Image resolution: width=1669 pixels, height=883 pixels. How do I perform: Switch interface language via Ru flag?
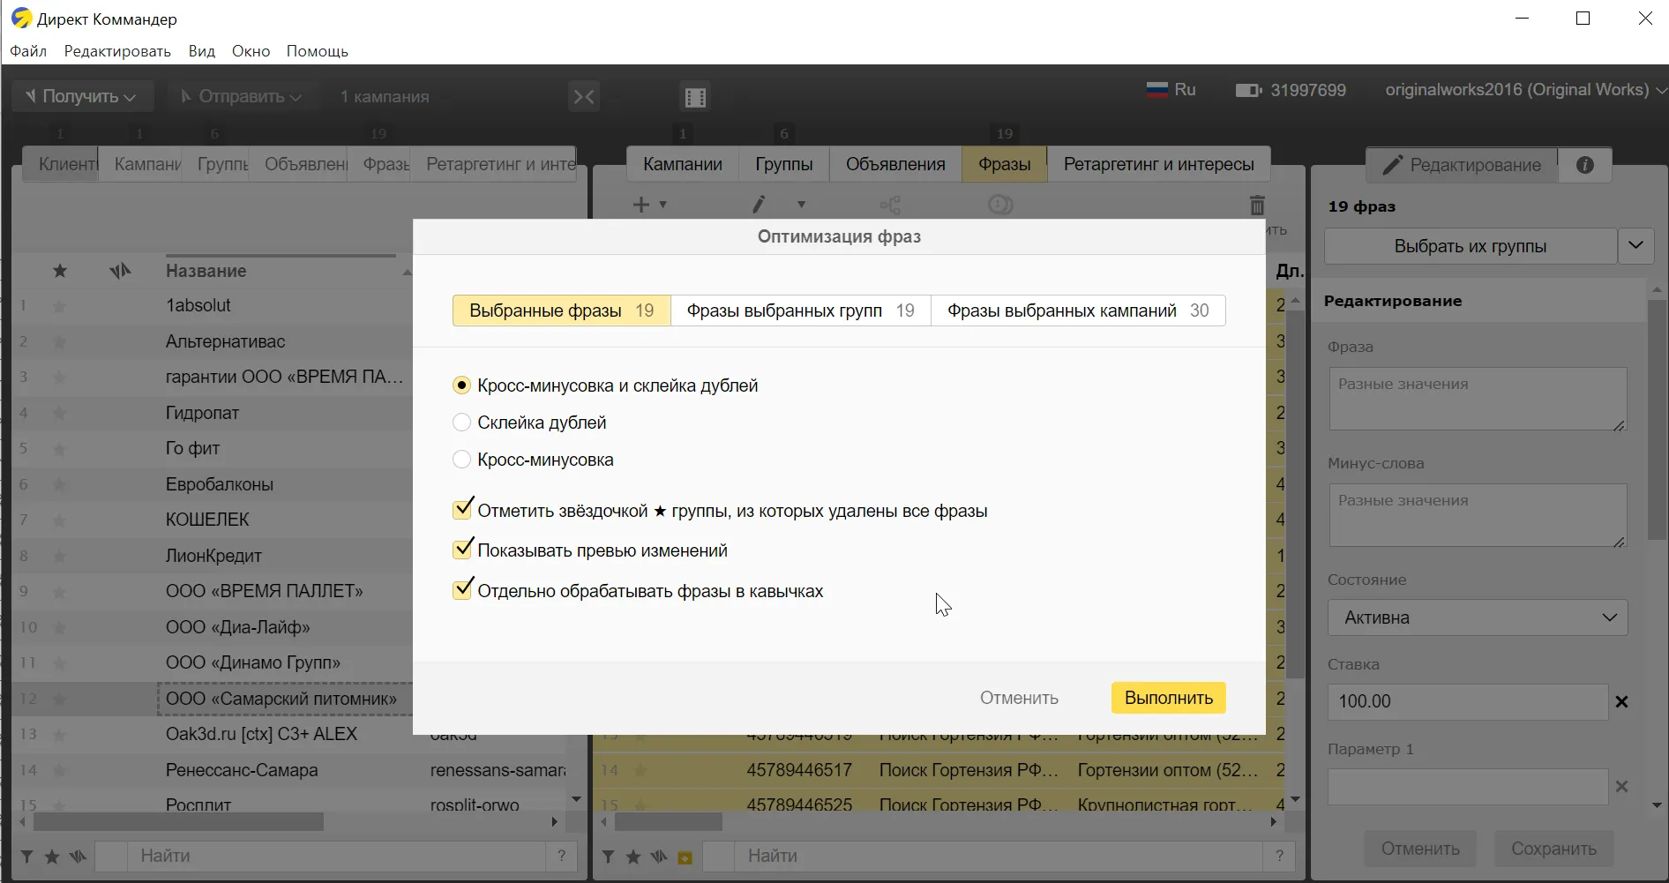[1171, 90]
